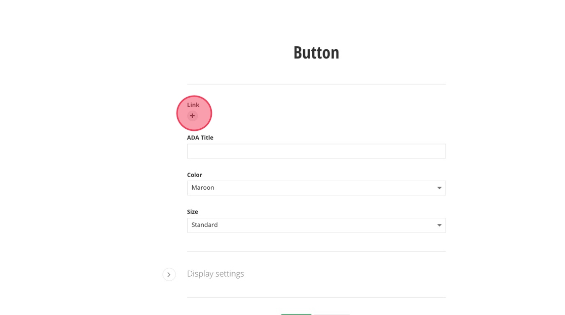This screenshot has height=315, width=565.
Task: Click the divider line above Display settings
Action: tap(316, 251)
